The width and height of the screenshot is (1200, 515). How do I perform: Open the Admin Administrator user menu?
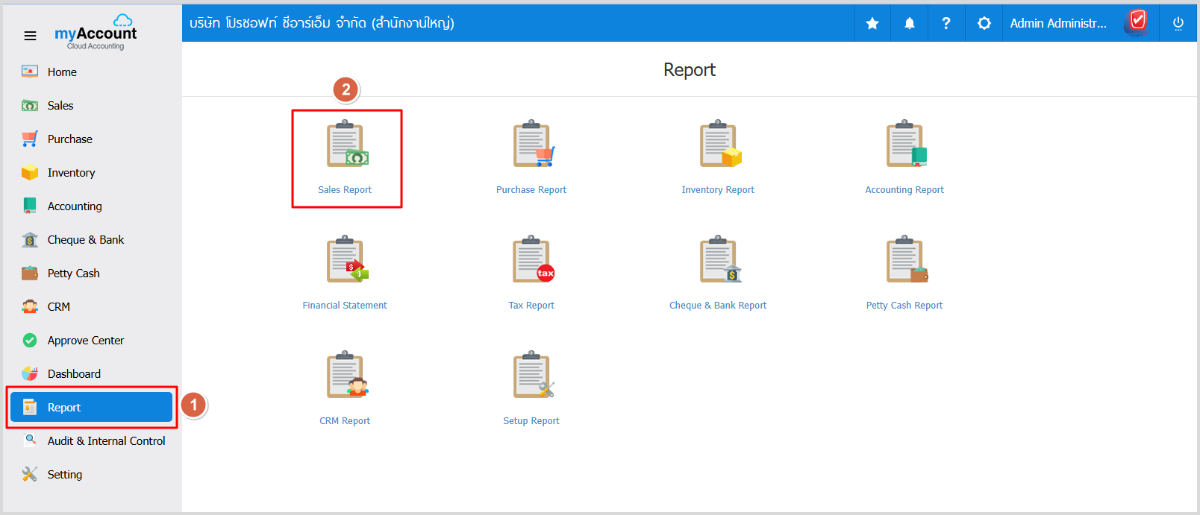point(1058,23)
